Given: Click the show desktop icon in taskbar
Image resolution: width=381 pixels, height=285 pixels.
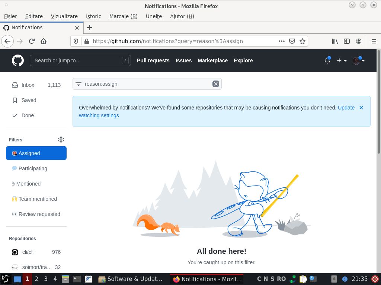Looking at the screenshot, I should click(x=17, y=279).
